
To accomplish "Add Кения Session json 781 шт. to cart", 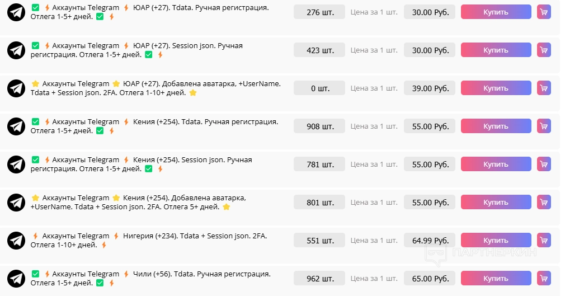I will [544, 164].
